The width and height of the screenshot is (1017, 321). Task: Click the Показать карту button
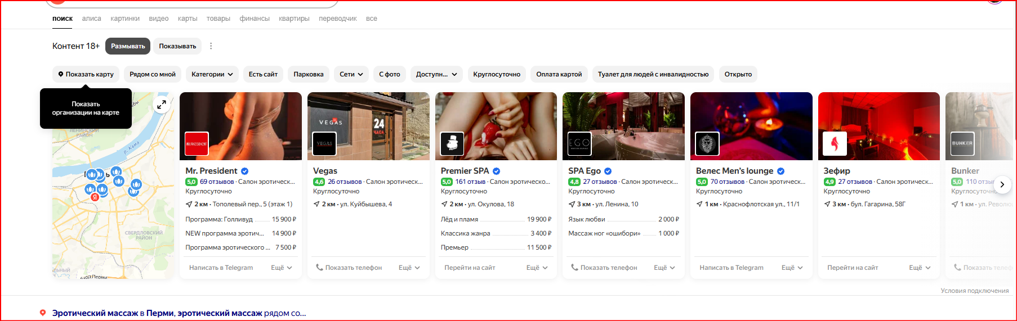pos(86,74)
